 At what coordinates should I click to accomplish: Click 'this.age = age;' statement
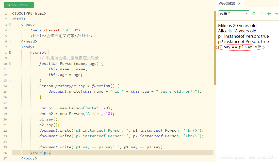(x=65, y=75)
